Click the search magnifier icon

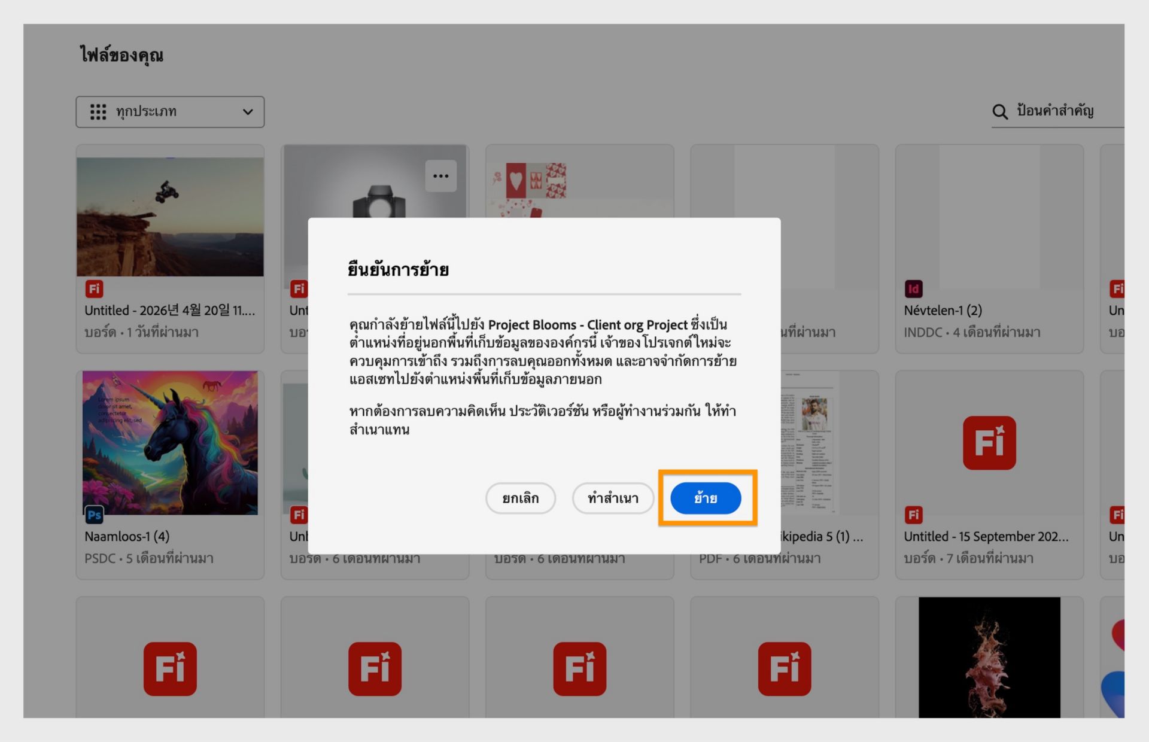(999, 111)
